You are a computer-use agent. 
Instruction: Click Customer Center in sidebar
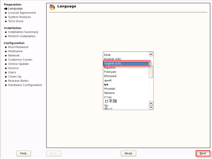click(x=20, y=60)
